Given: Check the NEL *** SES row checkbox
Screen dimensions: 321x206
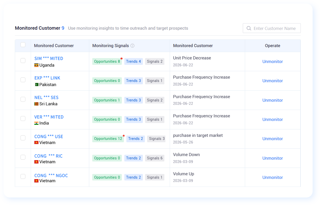Looking at the screenshot, I should (23, 99).
